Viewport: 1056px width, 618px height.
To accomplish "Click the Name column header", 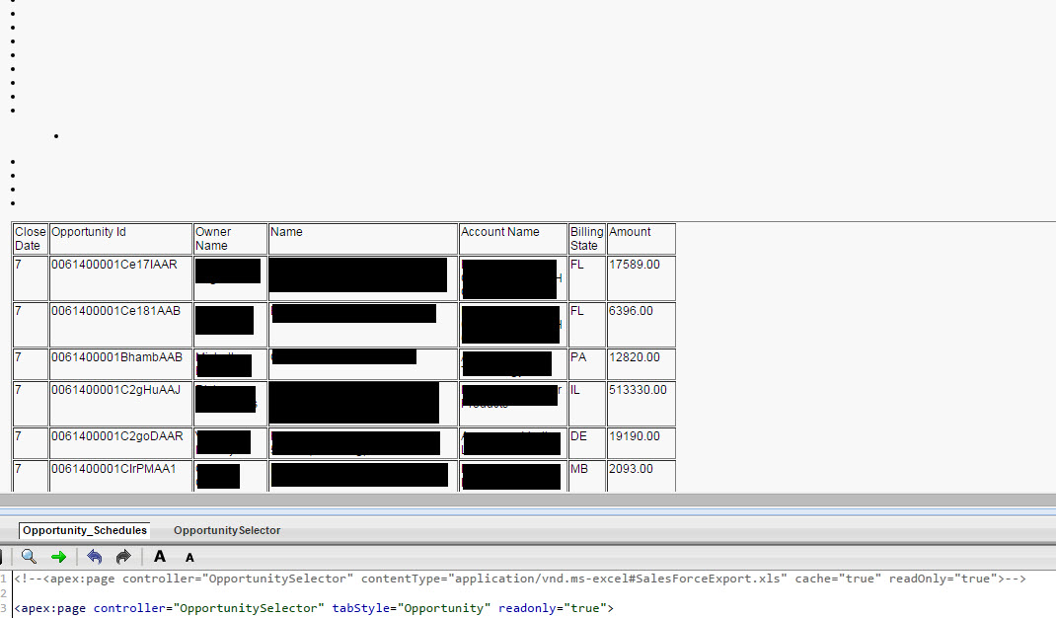I will [363, 239].
